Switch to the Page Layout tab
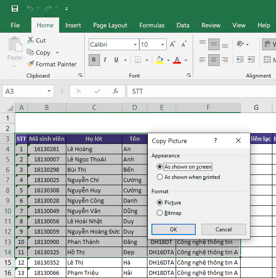Screen dimensions: 276x278 (110, 25)
